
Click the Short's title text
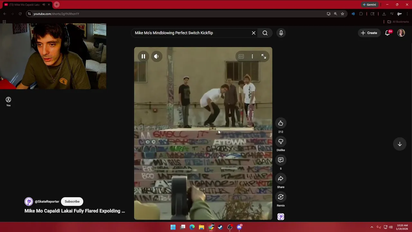(75, 211)
